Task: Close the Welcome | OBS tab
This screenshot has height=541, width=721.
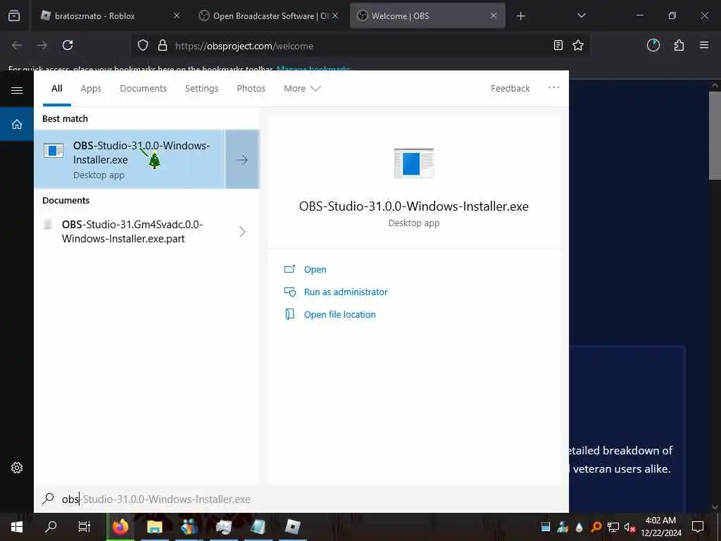Action: point(494,16)
